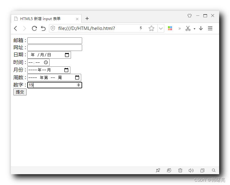This screenshot has height=185, width=230.
Task: Click the 数字 spinner stepper arrows
Action: [x=79, y=85]
